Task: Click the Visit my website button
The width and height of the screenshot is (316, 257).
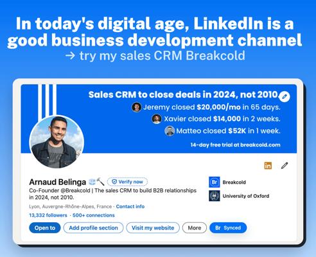Action: pos(153,228)
